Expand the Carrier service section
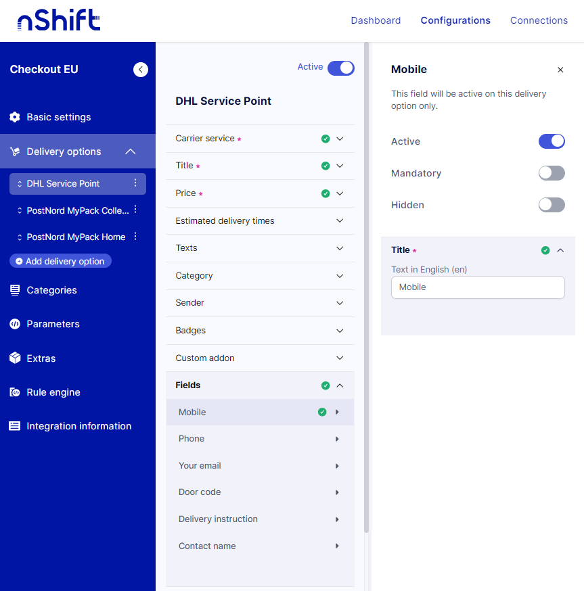Screen dimensions: 584x591 tap(340, 139)
